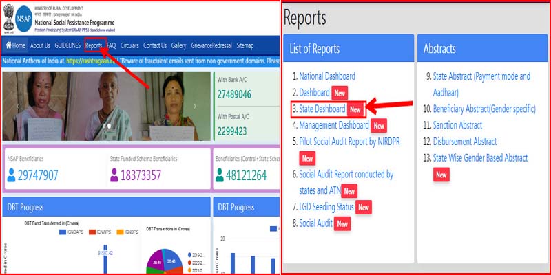Open the Social Audit report link

(x=316, y=223)
